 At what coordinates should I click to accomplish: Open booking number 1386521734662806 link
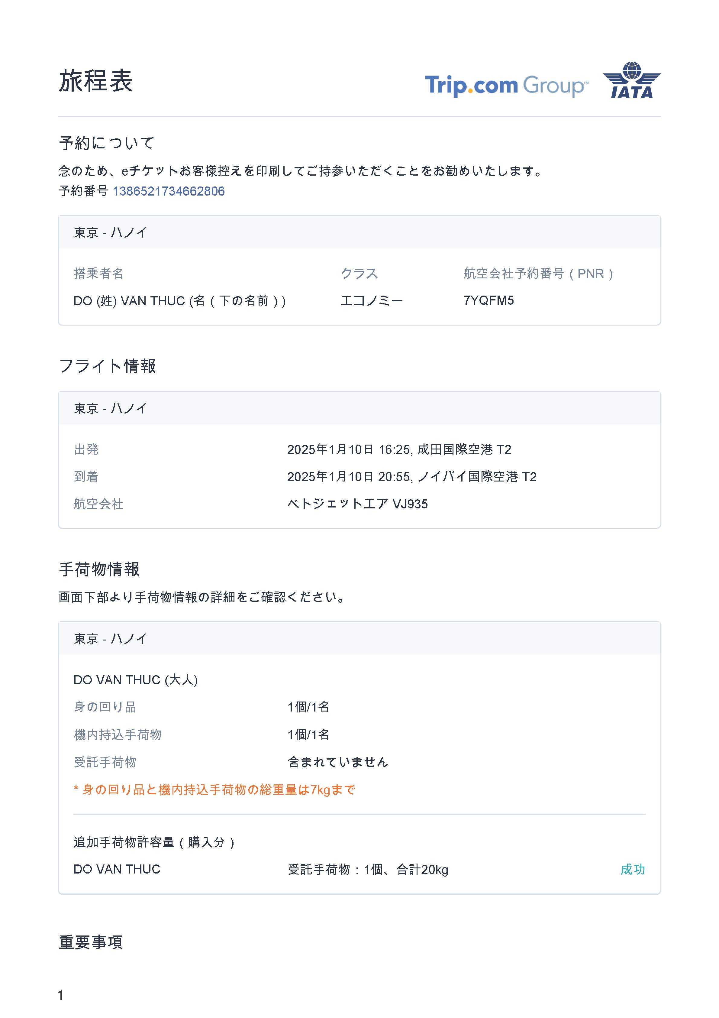pyautogui.click(x=169, y=191)
